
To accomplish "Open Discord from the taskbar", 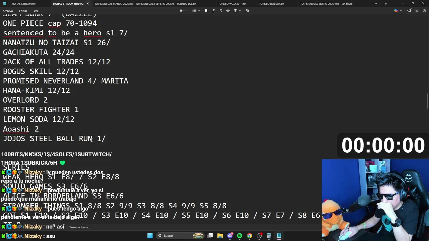I will 230,236.
